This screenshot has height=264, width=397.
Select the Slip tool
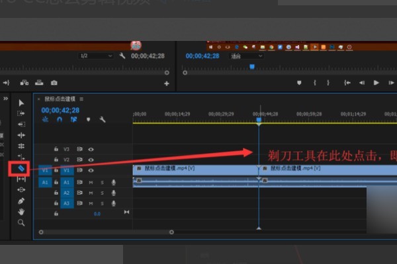[21, 180]
